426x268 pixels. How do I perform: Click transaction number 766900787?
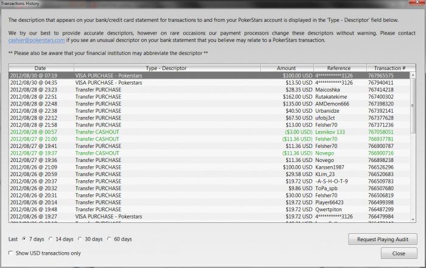click(380, 146)
